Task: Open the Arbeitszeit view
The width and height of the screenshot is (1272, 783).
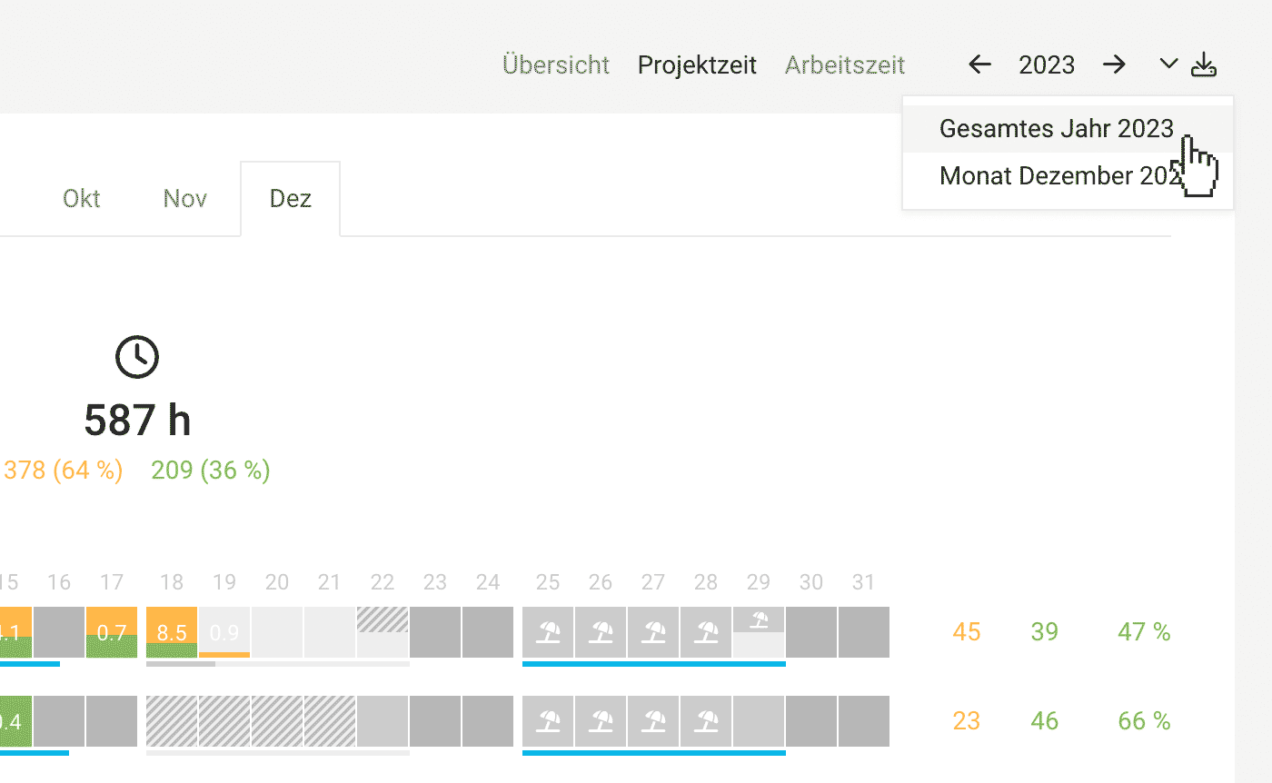Action: click(x=845, y=65)
